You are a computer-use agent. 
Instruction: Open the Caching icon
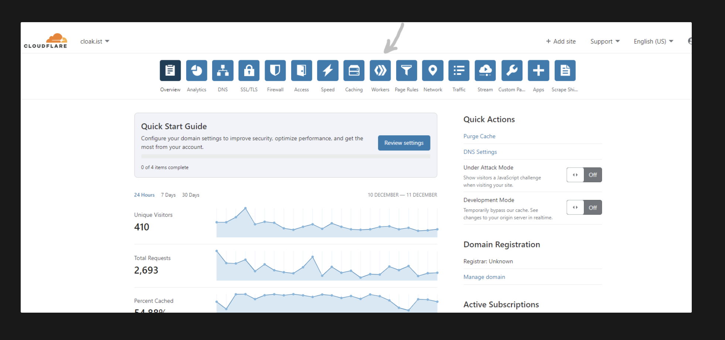point(354,70)
